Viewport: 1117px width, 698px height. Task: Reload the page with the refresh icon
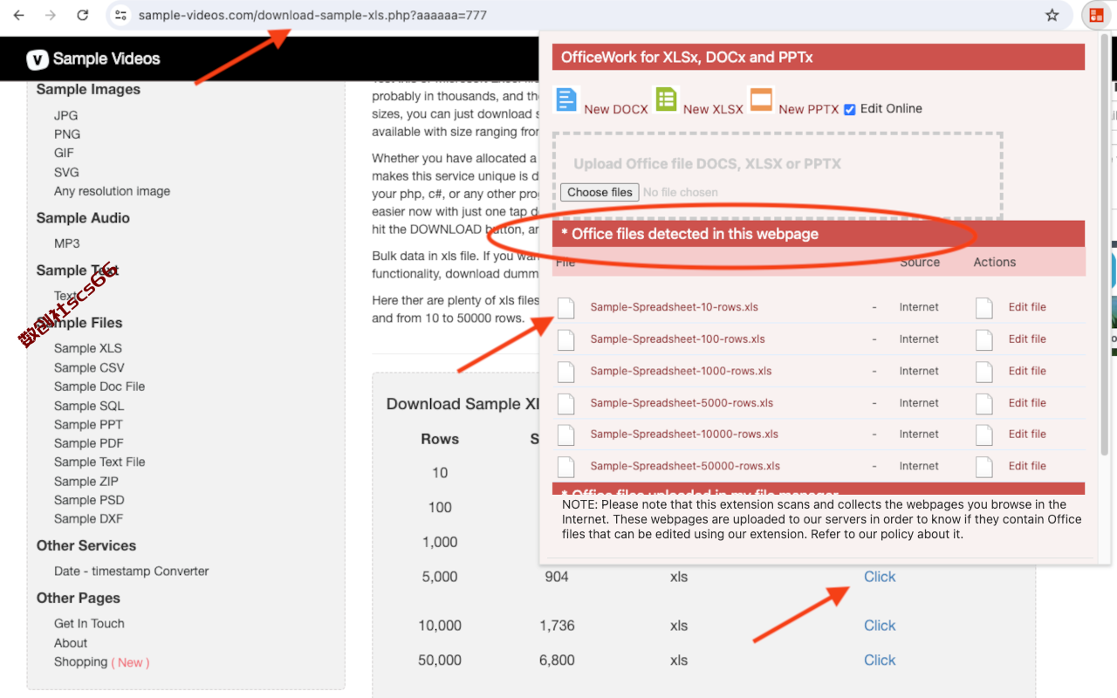pos(83,15)
